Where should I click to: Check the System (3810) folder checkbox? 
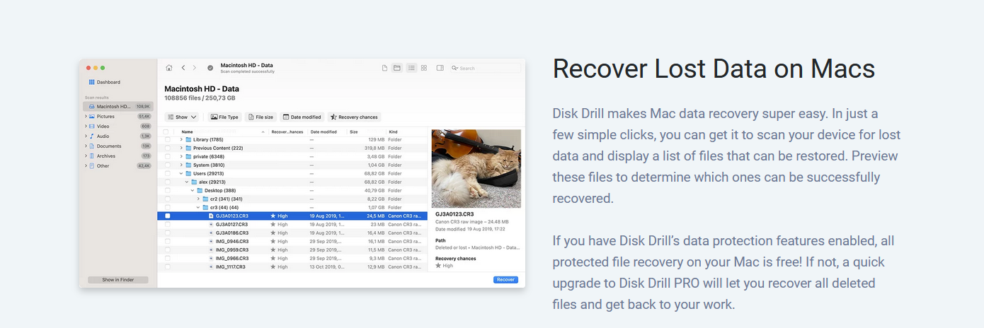point(168,165)
